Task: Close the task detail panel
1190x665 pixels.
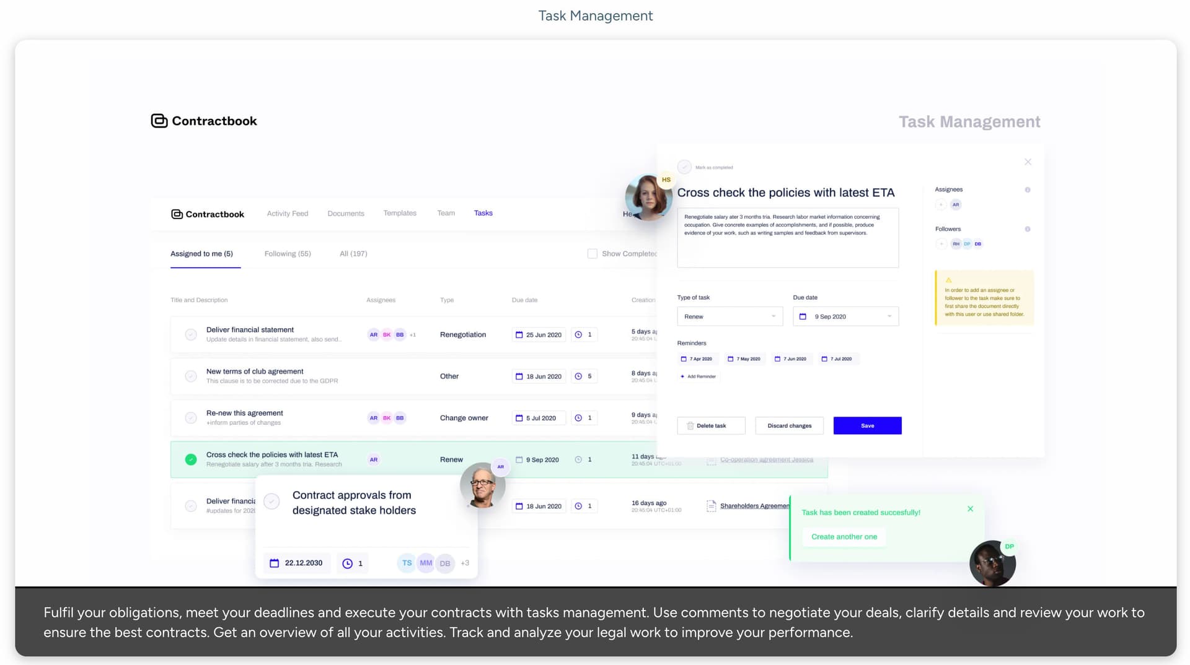Action: pos(1028,162)
